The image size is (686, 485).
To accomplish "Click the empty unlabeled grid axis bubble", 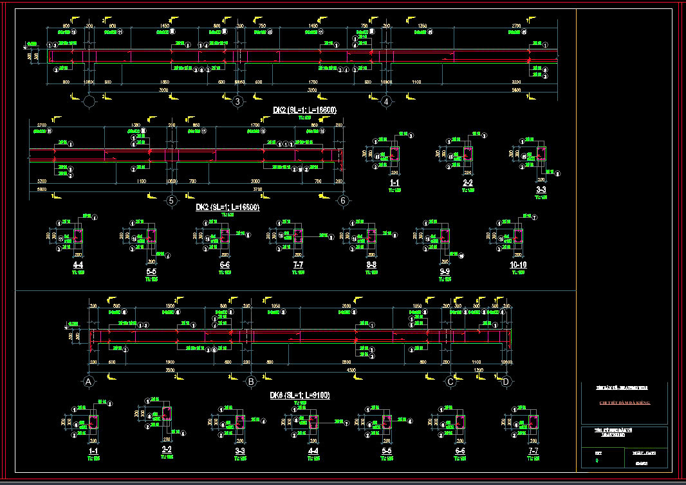I will tap(91, 101).
